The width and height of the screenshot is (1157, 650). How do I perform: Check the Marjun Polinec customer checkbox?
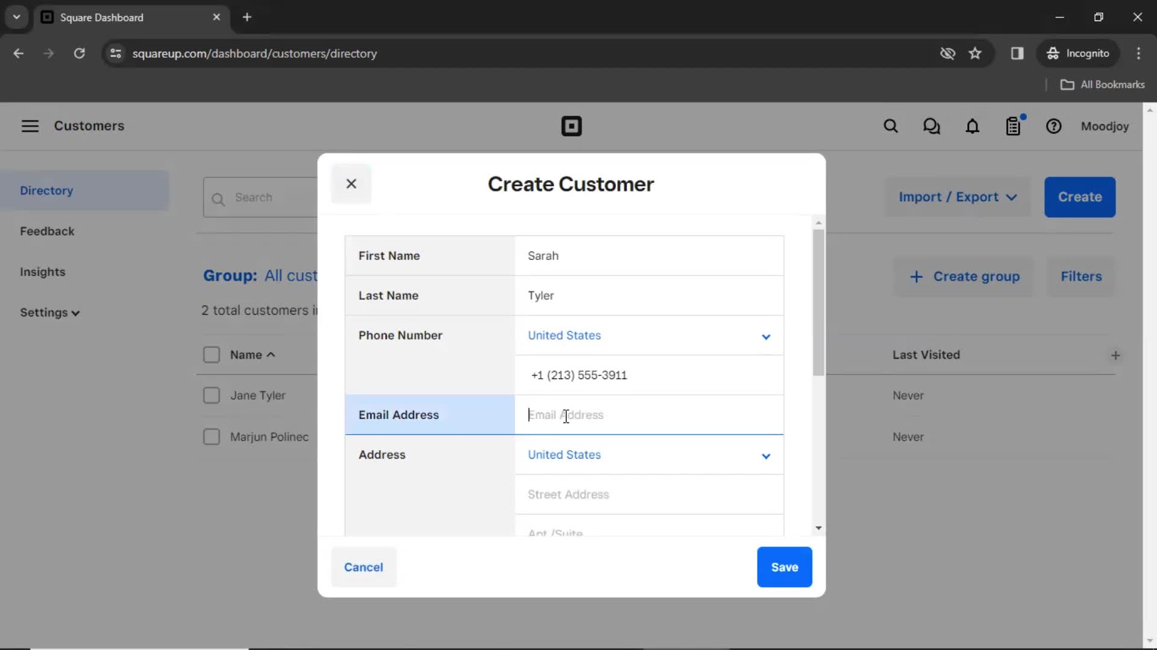pos(212,436)
